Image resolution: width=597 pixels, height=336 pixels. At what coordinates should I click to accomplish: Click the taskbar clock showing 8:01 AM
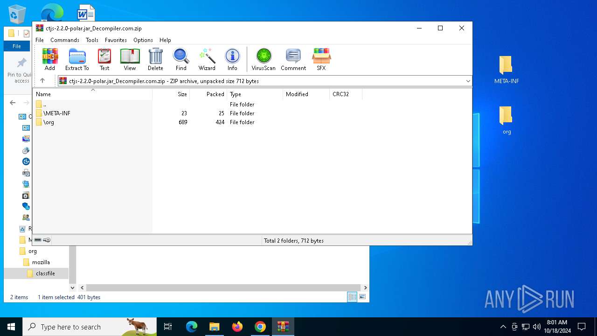coord(557,327)
